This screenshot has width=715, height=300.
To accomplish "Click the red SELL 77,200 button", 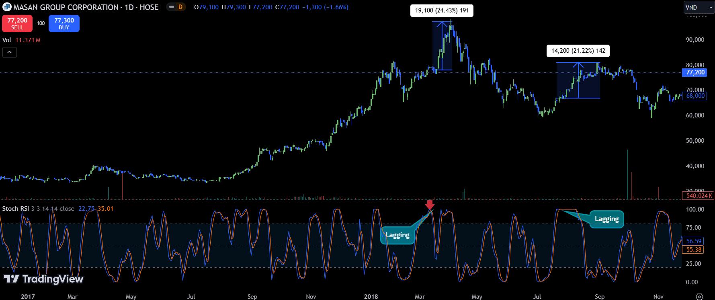I will pos(17,24).
